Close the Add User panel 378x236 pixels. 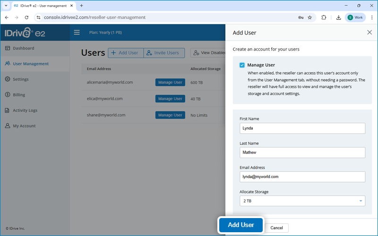tap(369, 33)
